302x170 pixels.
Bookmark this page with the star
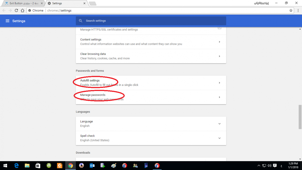[291, 11]
